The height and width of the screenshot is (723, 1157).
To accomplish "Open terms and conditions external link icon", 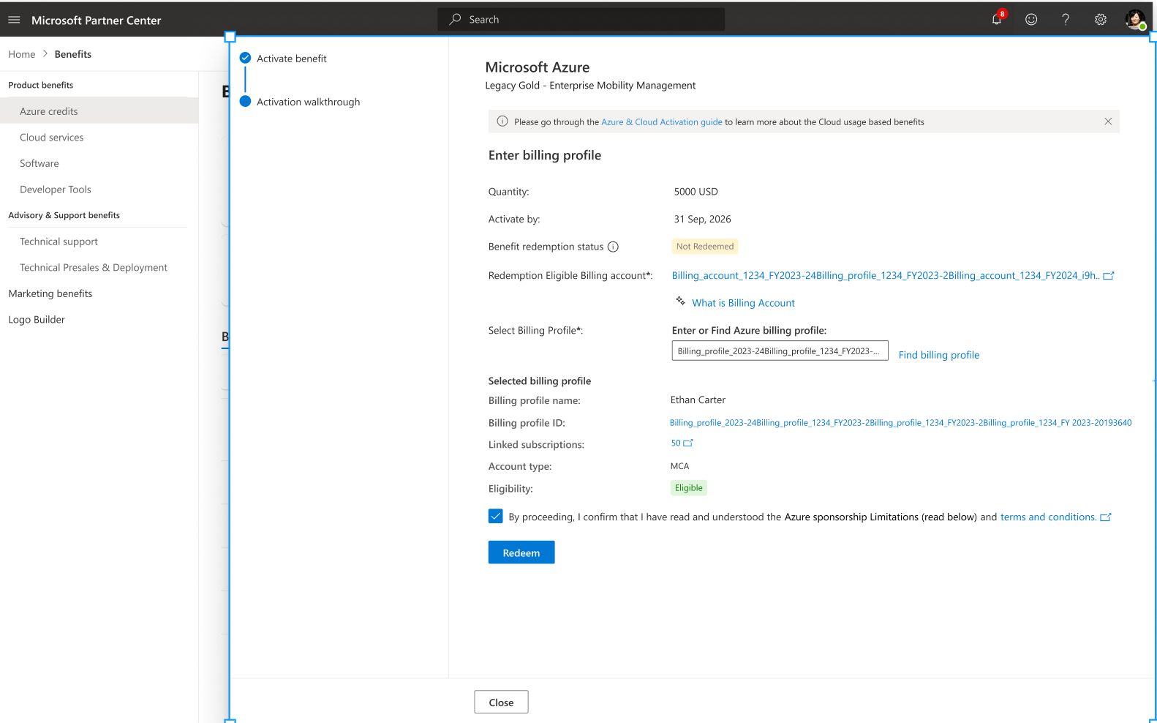I will click(1106, 517).
